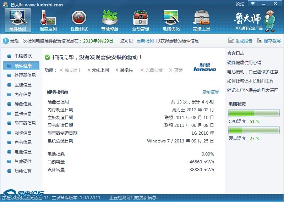Viewport: 284px width, 202px height.
Task: Click the CPU温度 green status bar
Action: tap(253, 113)
